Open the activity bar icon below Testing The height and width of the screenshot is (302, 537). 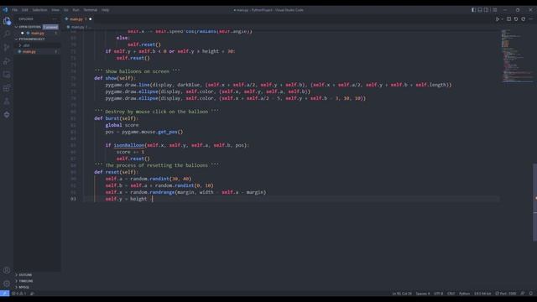click(7, 115)
